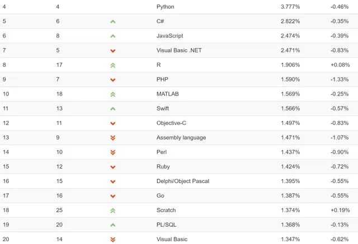Click the double red arrow beside Perl
The width and height of the screenshot is (358, 244).
tap(113, 152)
